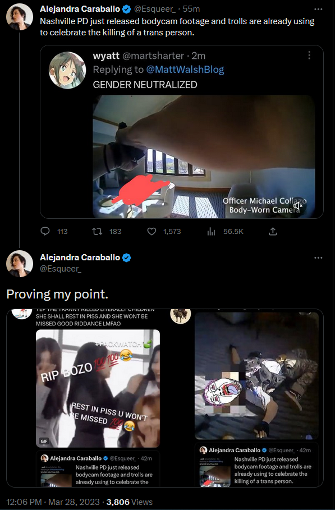
Task: Open the right-side attached screenshot image
Action: tap(256, 376)
